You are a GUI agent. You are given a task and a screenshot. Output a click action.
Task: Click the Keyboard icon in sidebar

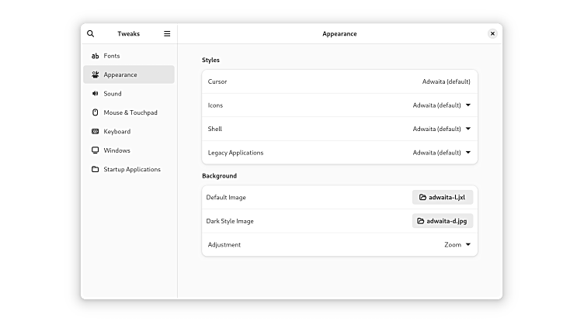click(95, 132)
